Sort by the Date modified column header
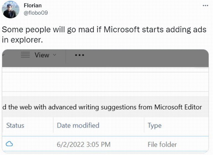Screen dimensions: 213x155 click(78, 125)
